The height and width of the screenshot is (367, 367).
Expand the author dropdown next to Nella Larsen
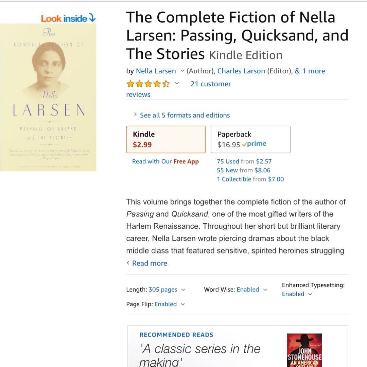[x=182, y=71]
